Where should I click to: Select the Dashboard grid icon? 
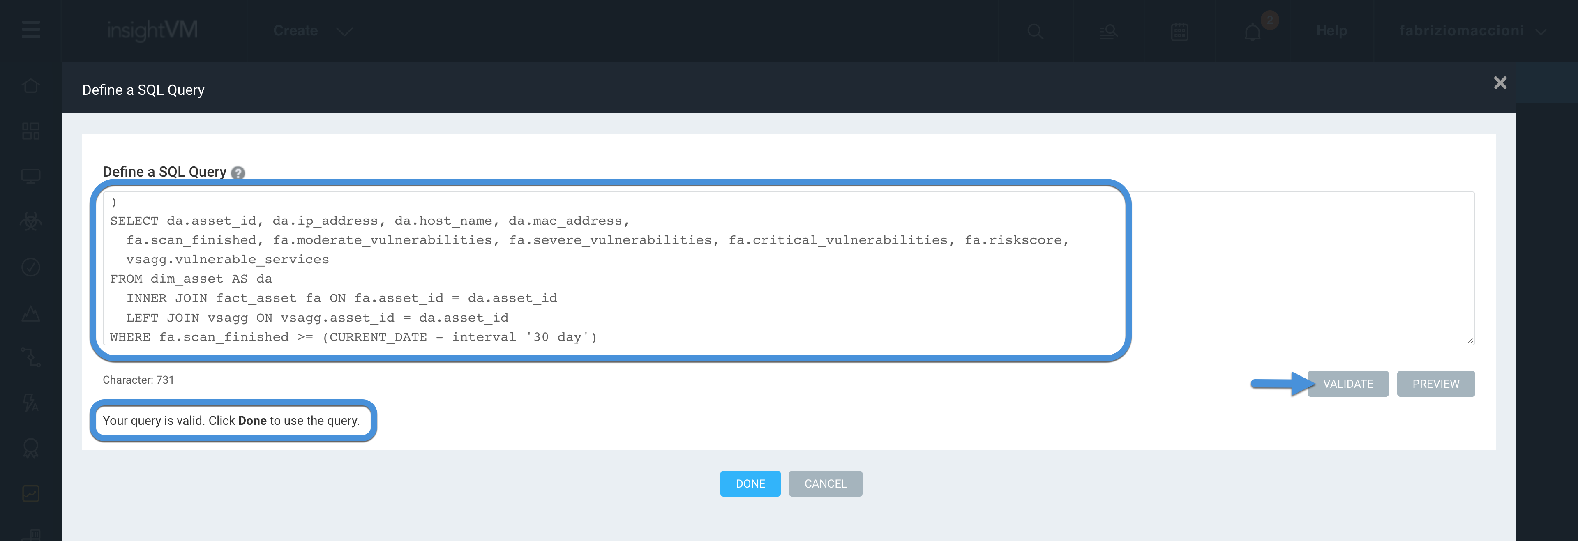[30, 131]
